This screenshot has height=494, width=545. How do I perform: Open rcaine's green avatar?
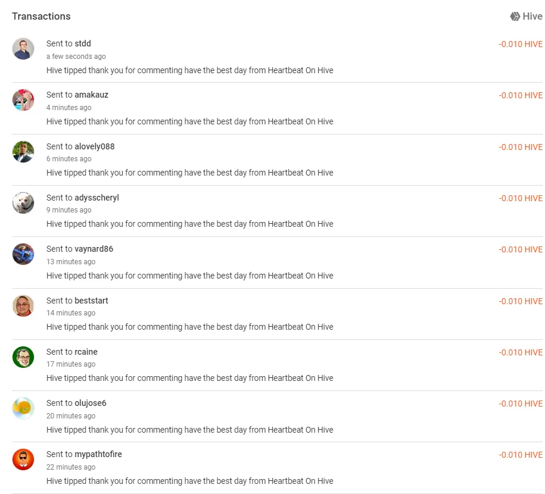[x=23, y=357]
